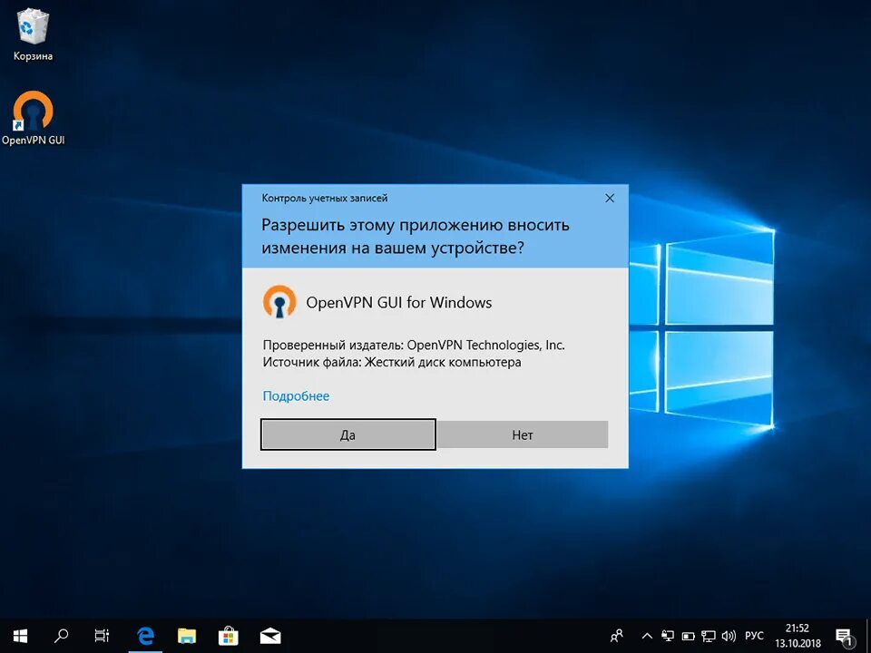The height and width of the screenshot is (653, 871).
Task: Click the battery status tray icon
Action: [689, 637]
